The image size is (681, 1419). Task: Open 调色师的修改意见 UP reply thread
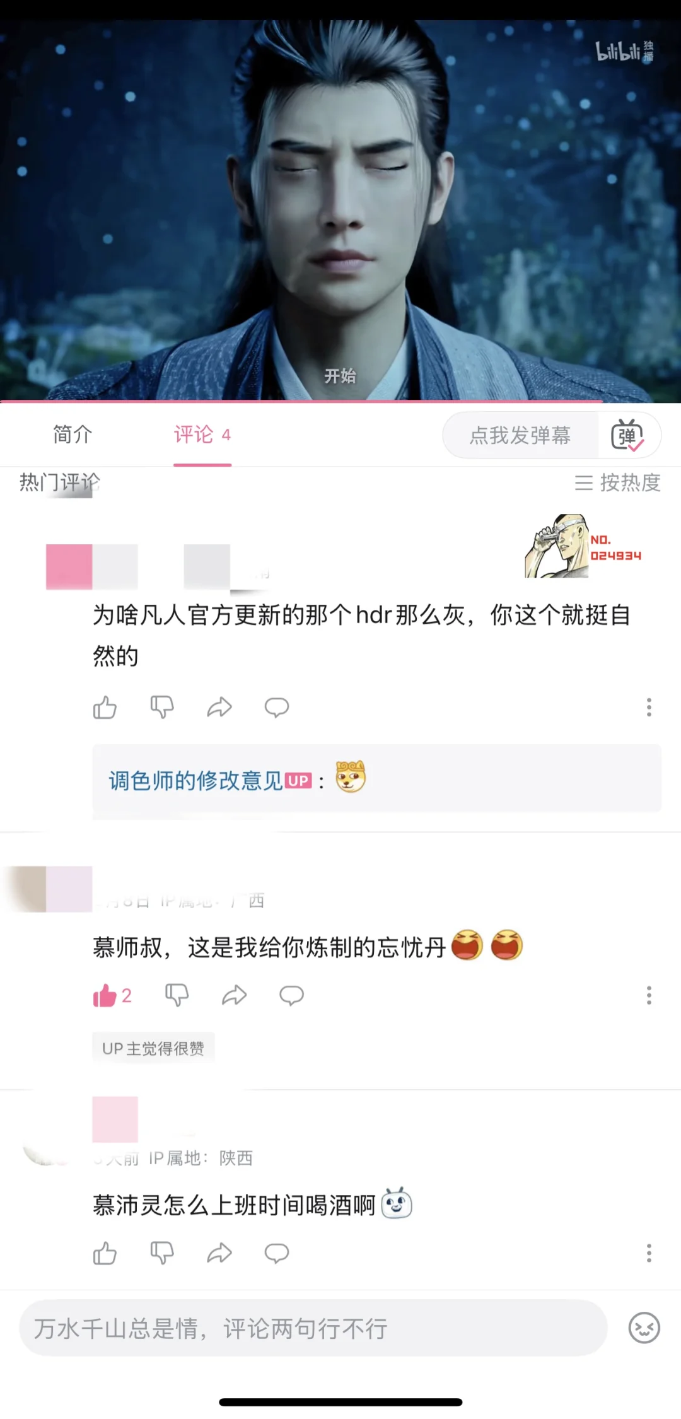[x=377, y=779]
